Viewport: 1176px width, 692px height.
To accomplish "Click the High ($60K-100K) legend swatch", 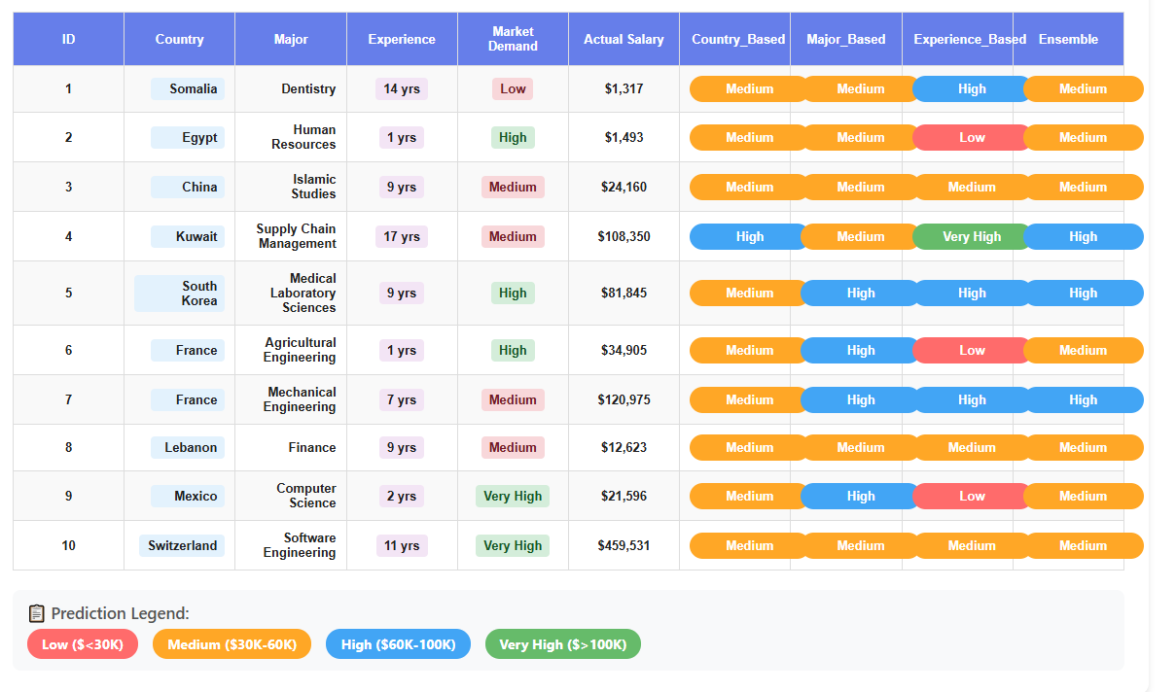I will pyautogui.click(x=398, y=644).
